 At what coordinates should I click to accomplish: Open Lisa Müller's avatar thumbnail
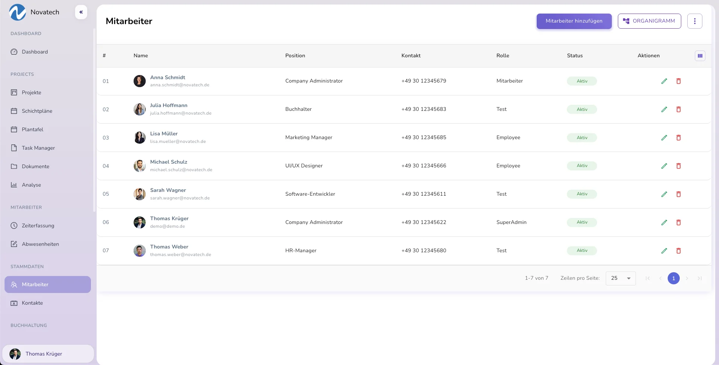point(140,138)
